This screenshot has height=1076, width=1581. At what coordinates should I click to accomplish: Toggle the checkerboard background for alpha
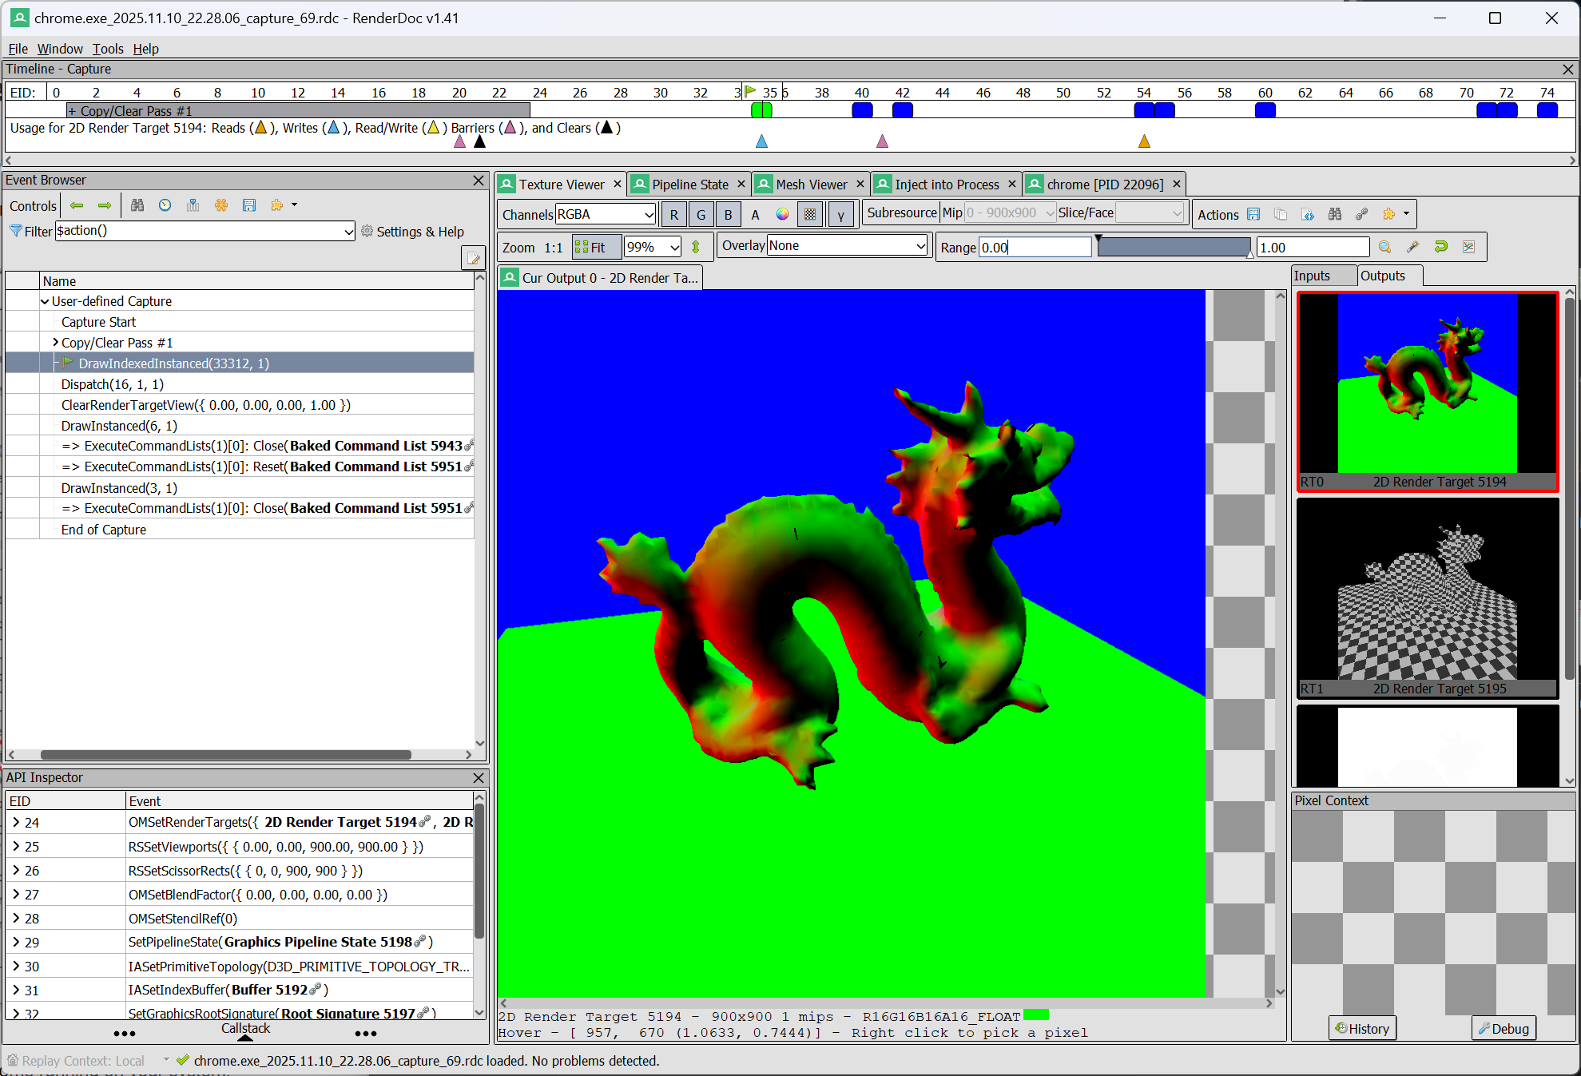[x=809, y=214]
